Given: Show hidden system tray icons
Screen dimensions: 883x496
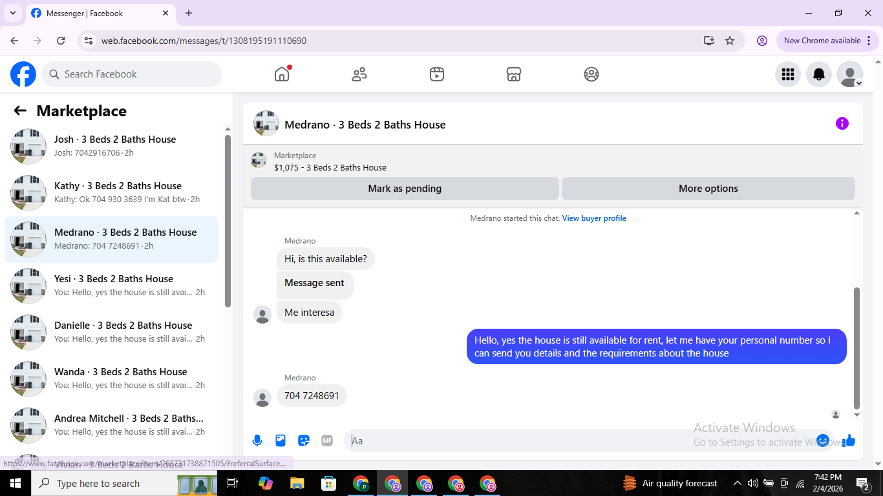Looking at the screenshot, I should click(x=737, y=483).
